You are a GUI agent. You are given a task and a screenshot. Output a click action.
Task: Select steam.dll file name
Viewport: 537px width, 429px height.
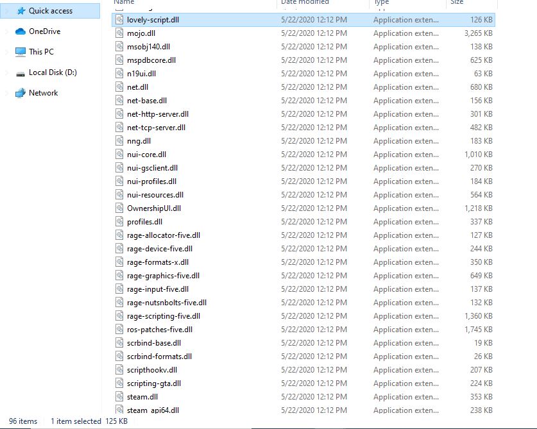point(142,397)
